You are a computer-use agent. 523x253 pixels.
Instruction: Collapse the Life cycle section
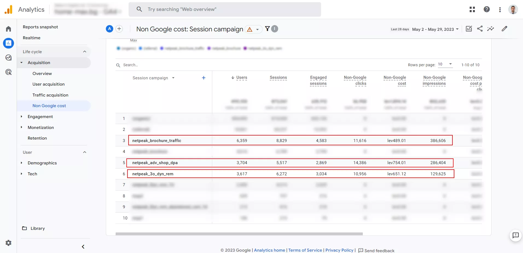pos(85,52)
